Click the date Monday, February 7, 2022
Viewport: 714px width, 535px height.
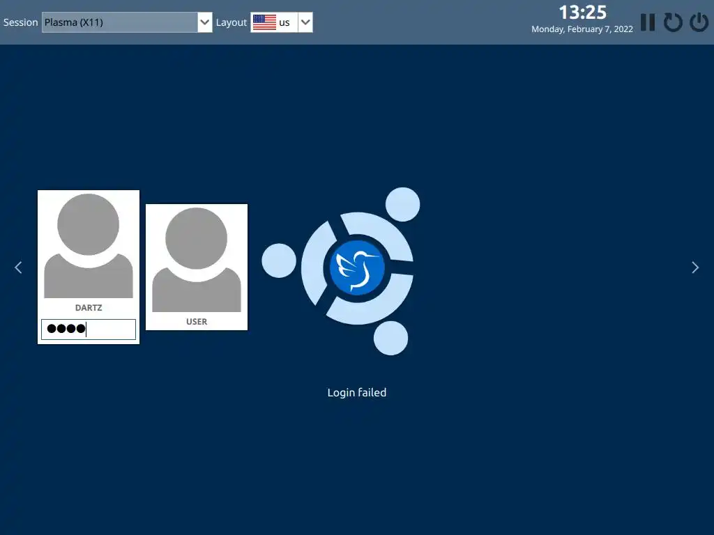[x=582, y=29]
